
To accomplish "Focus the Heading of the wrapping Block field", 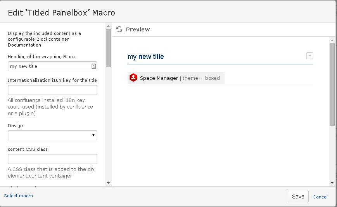I will (49, 66).
